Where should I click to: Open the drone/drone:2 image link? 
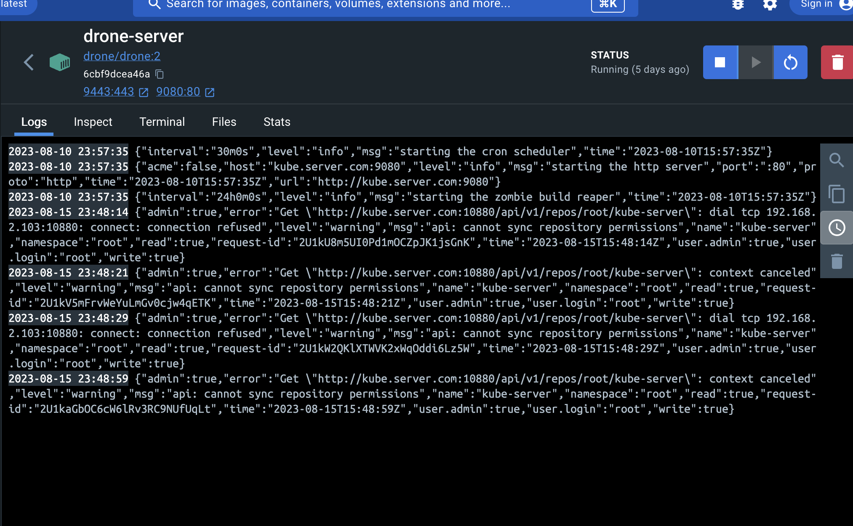122,56
